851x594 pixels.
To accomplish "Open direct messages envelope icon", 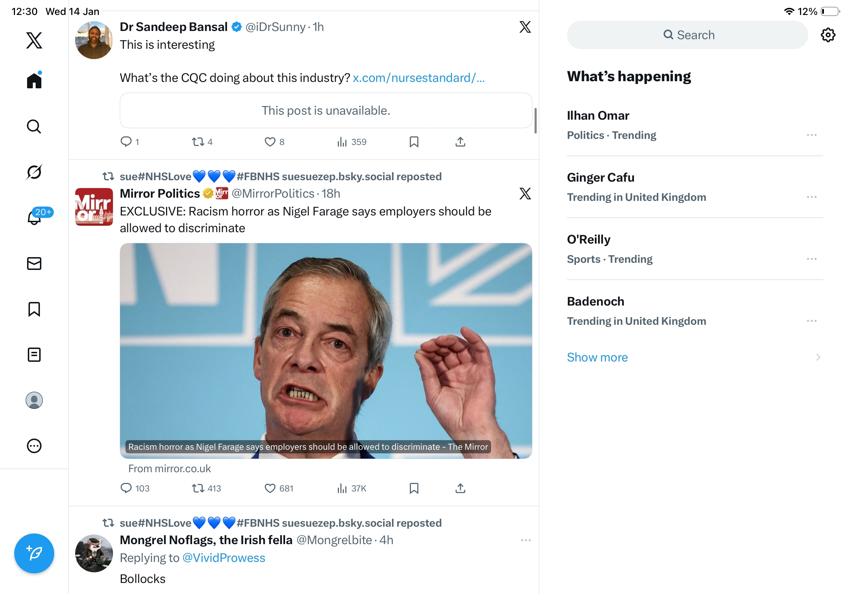I will (x=34, y=263).
